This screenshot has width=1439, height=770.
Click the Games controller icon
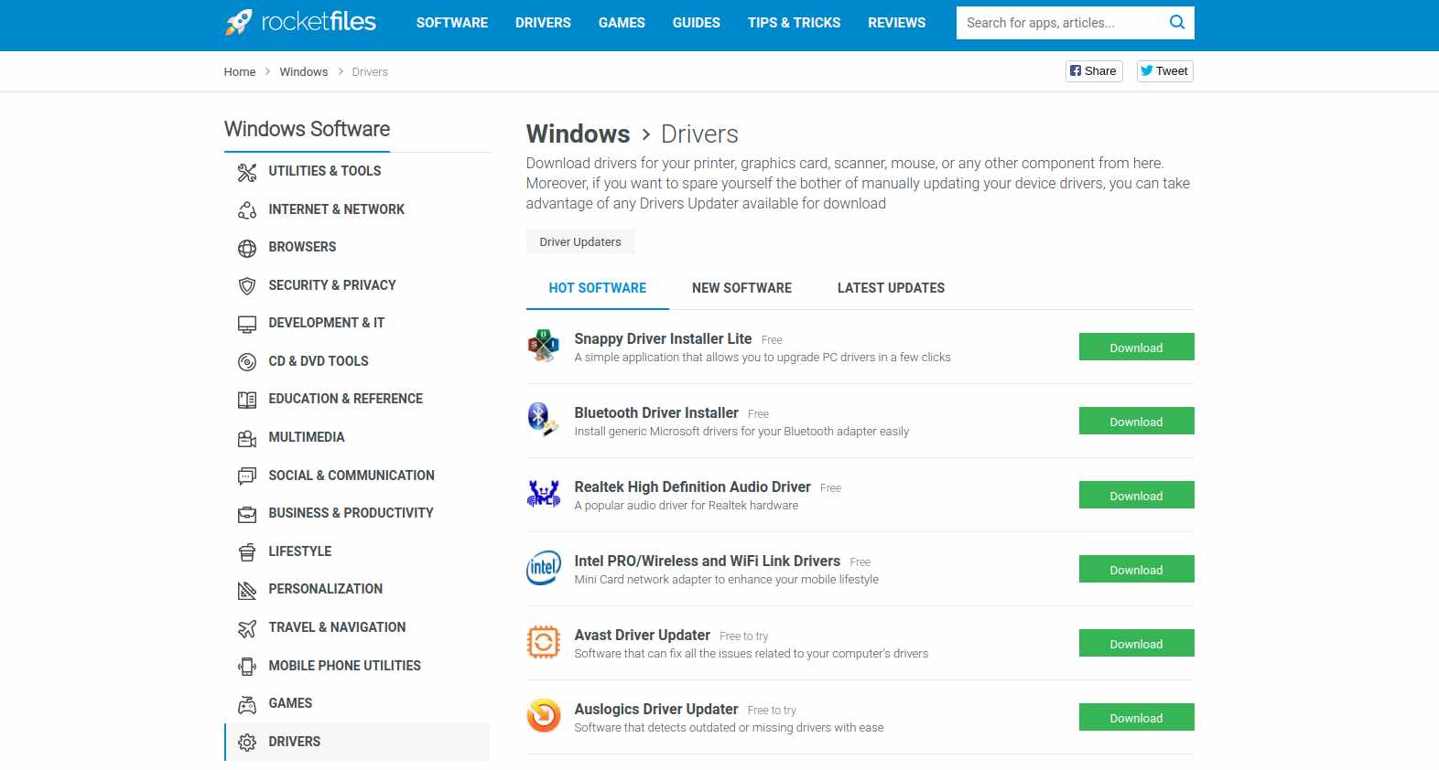[x=247, y=704]
